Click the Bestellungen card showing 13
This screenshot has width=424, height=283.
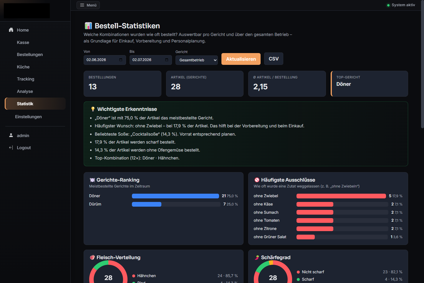pyautogui.click(x=122, y=84)
